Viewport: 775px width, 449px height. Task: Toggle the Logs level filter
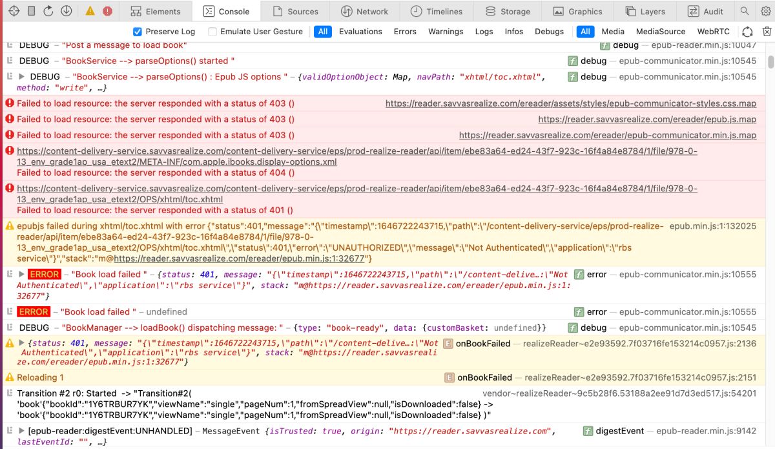484,32
